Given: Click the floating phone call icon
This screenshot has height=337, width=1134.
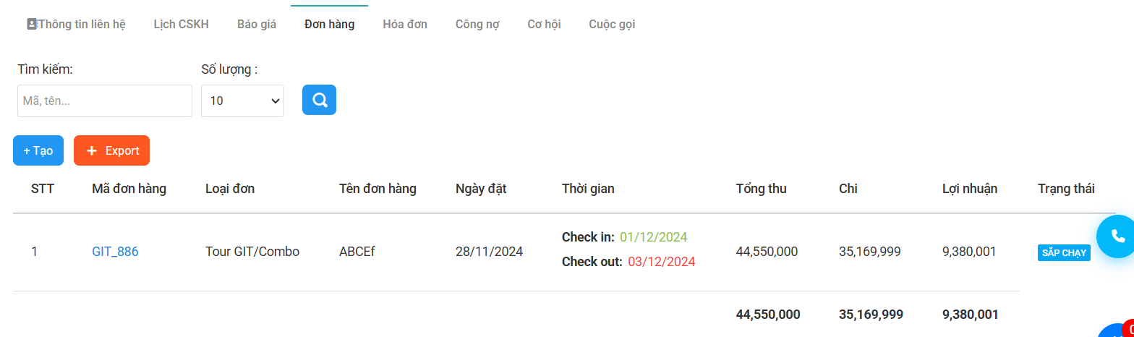Looking at the screenshot, I should tap(1117, 236).
